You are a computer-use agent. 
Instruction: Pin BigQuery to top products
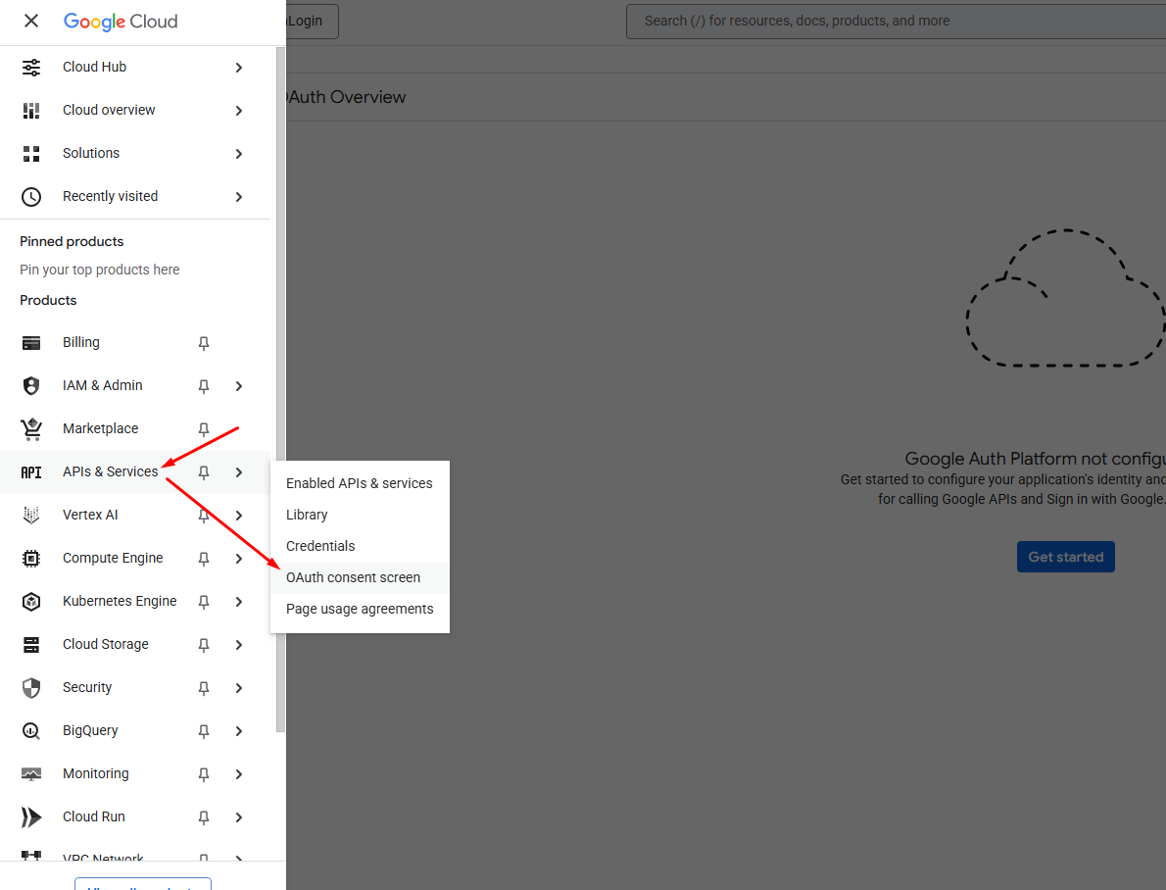tap(204, 731)
